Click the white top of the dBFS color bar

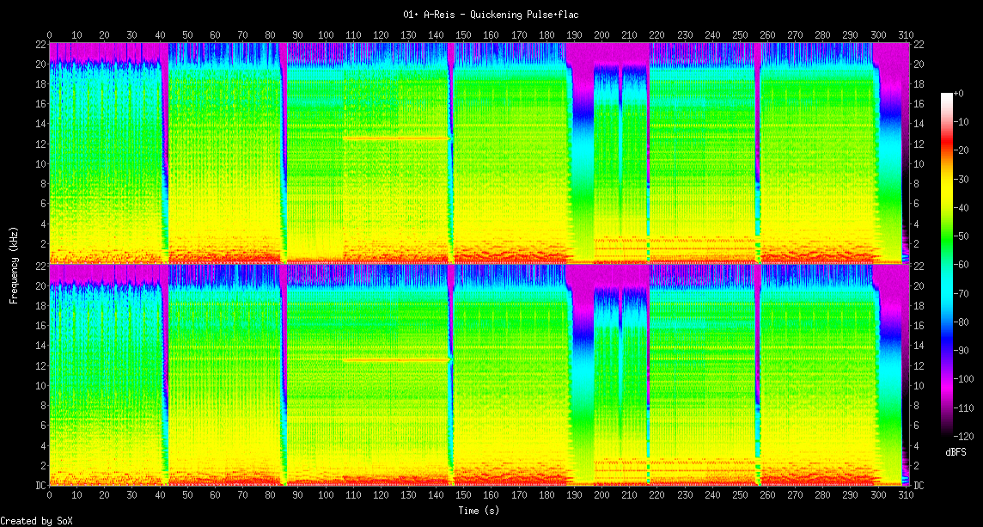pos(947,95)
